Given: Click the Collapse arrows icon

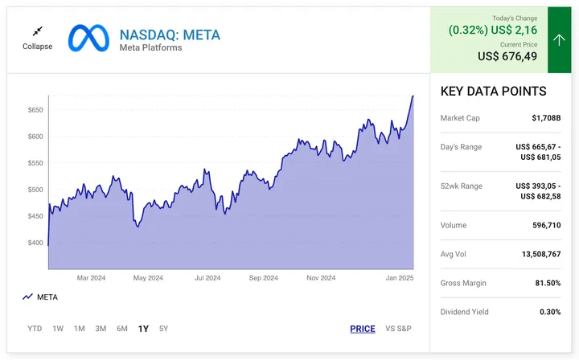Looking at the screenshot, I should point(37,31).
